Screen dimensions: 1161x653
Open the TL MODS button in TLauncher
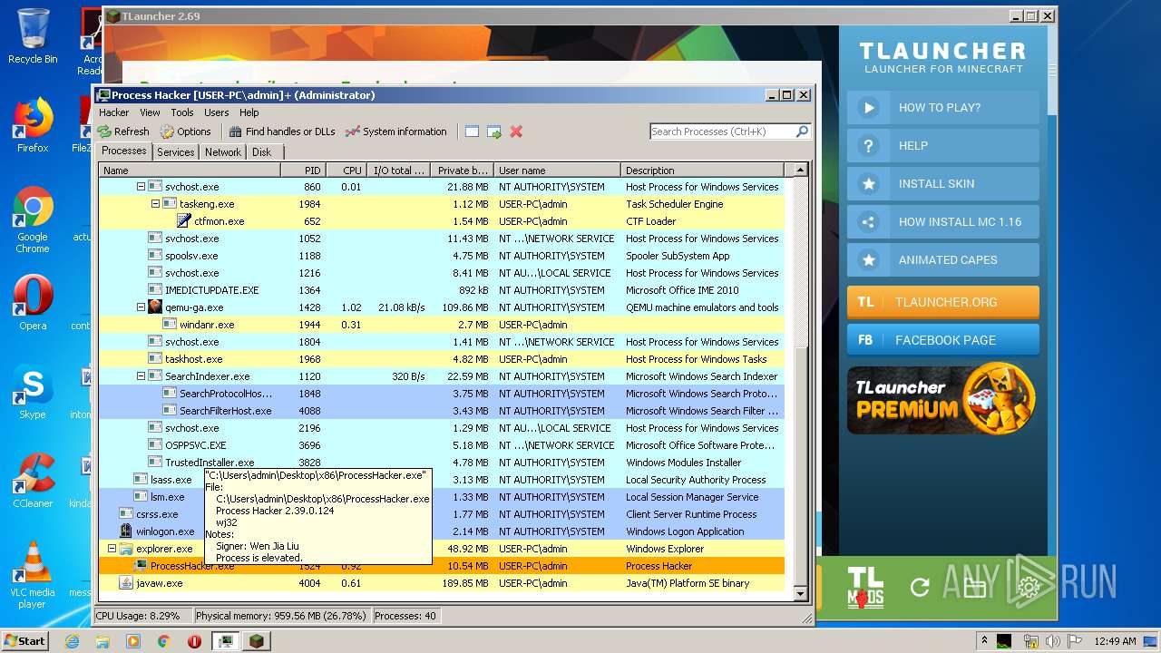(865, 587)
